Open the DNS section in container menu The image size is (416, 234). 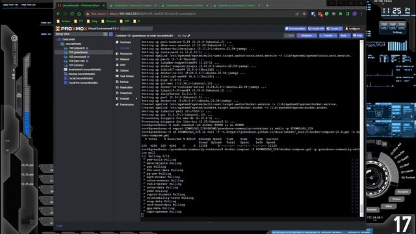pyautogui.click(x=122, y=65)
